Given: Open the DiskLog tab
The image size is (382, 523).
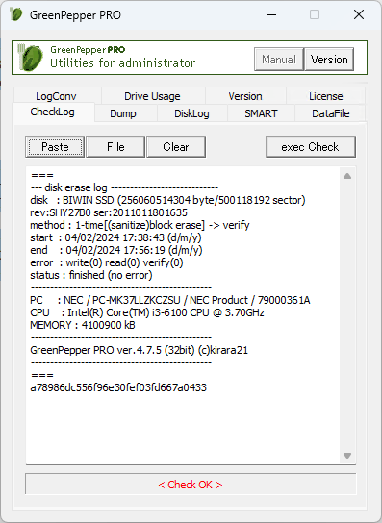Looking at the screenshot, I should tap(191, 113).
